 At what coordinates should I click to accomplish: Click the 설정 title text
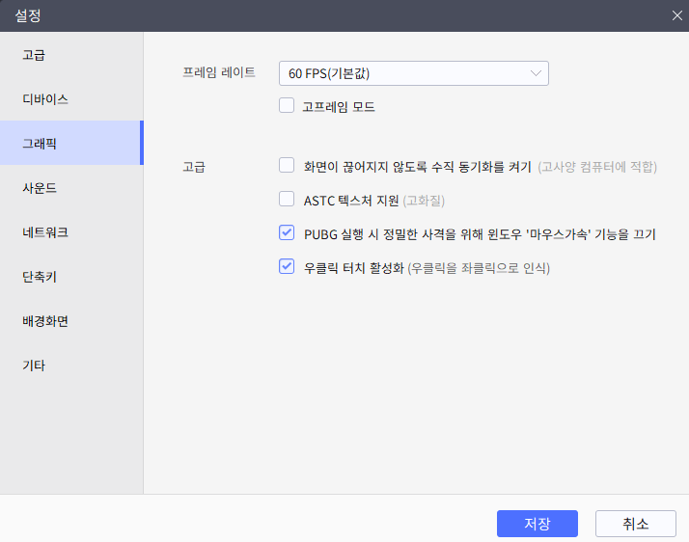[28, 15]
